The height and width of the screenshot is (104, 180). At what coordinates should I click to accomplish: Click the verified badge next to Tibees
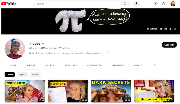click(x=43, y=44)
